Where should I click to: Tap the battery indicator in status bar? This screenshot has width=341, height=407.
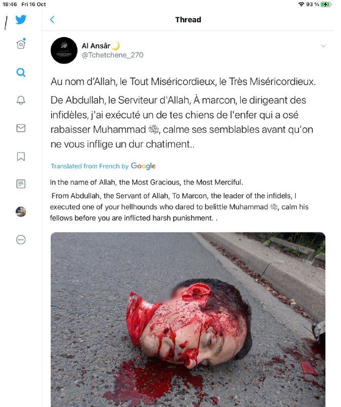click(x=326, y=5)
